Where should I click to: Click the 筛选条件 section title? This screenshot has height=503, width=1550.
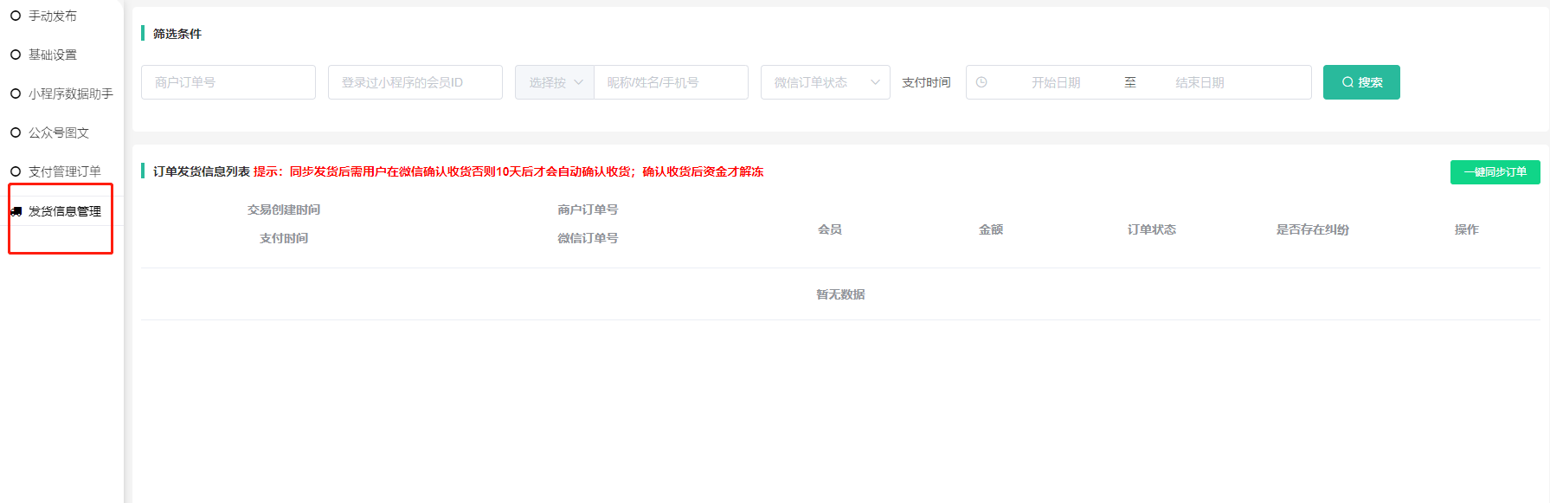177,34
